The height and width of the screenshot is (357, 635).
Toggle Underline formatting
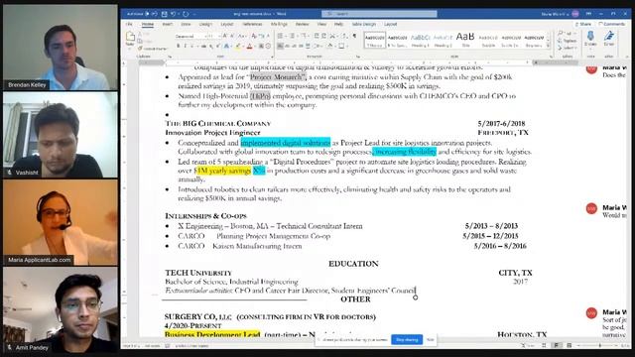[x=192, y=47]
